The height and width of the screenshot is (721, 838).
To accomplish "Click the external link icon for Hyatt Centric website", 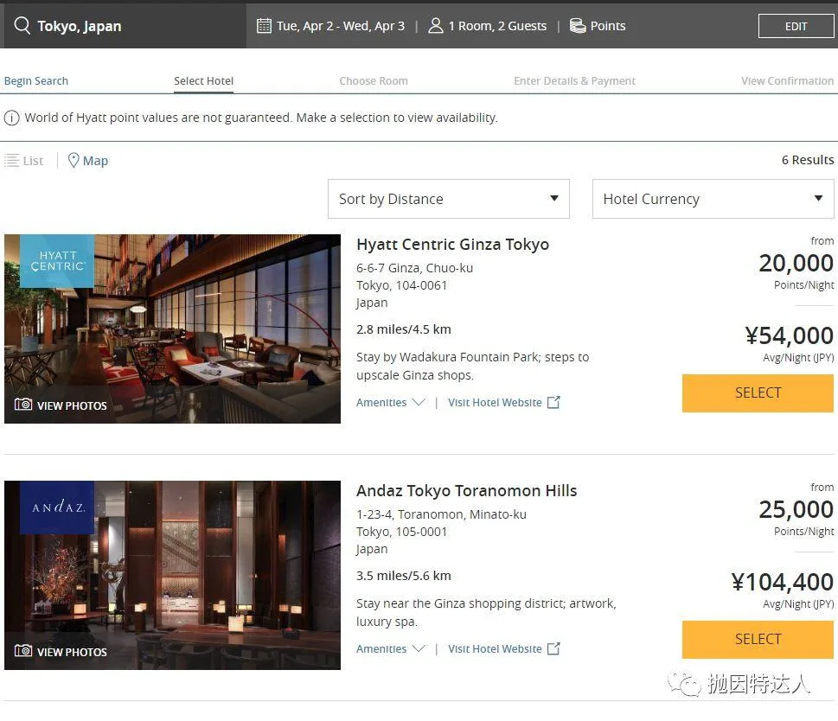I will [x=553, y=402].
